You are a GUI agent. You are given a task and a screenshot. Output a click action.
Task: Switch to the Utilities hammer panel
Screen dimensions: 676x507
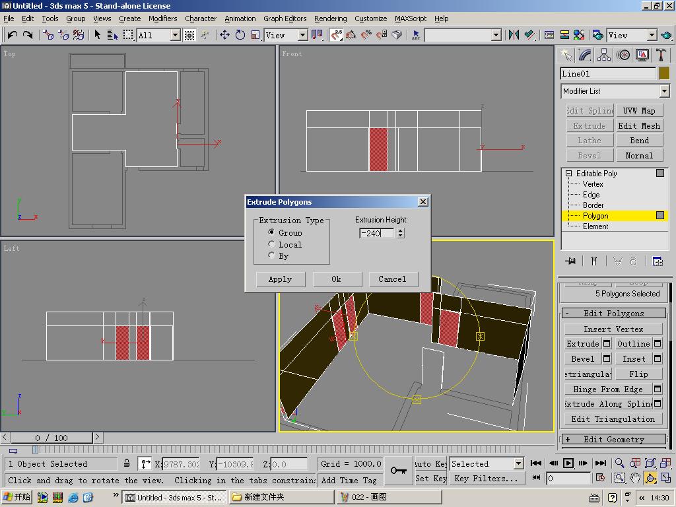coord(661,55)
